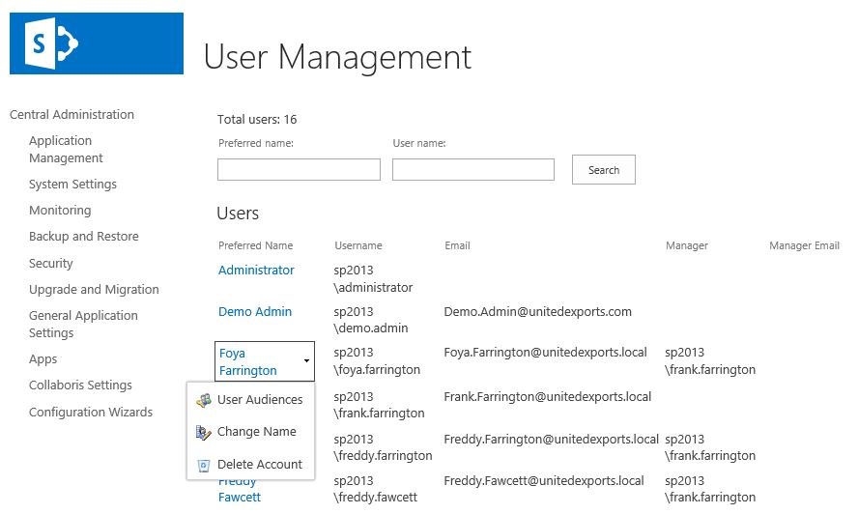
Task: Click the User Audiences icon in context menu
Action: tap(204, 400)
